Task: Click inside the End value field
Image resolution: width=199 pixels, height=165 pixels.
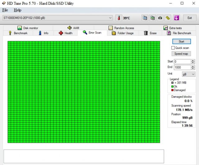Action: [182, 67]
